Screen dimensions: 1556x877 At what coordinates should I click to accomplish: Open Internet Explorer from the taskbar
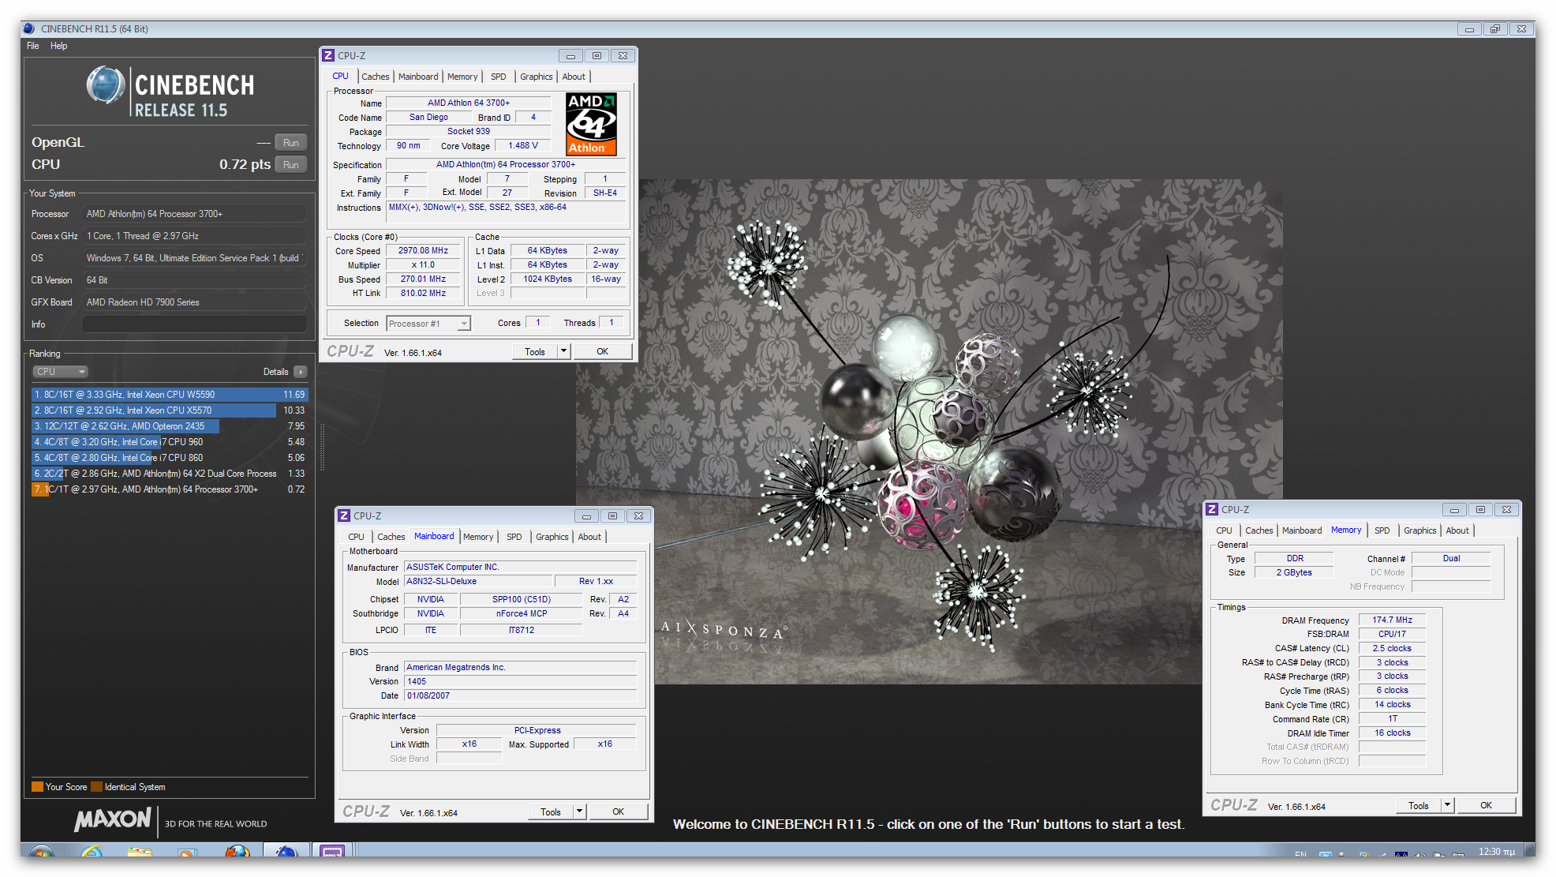[92, 852]
